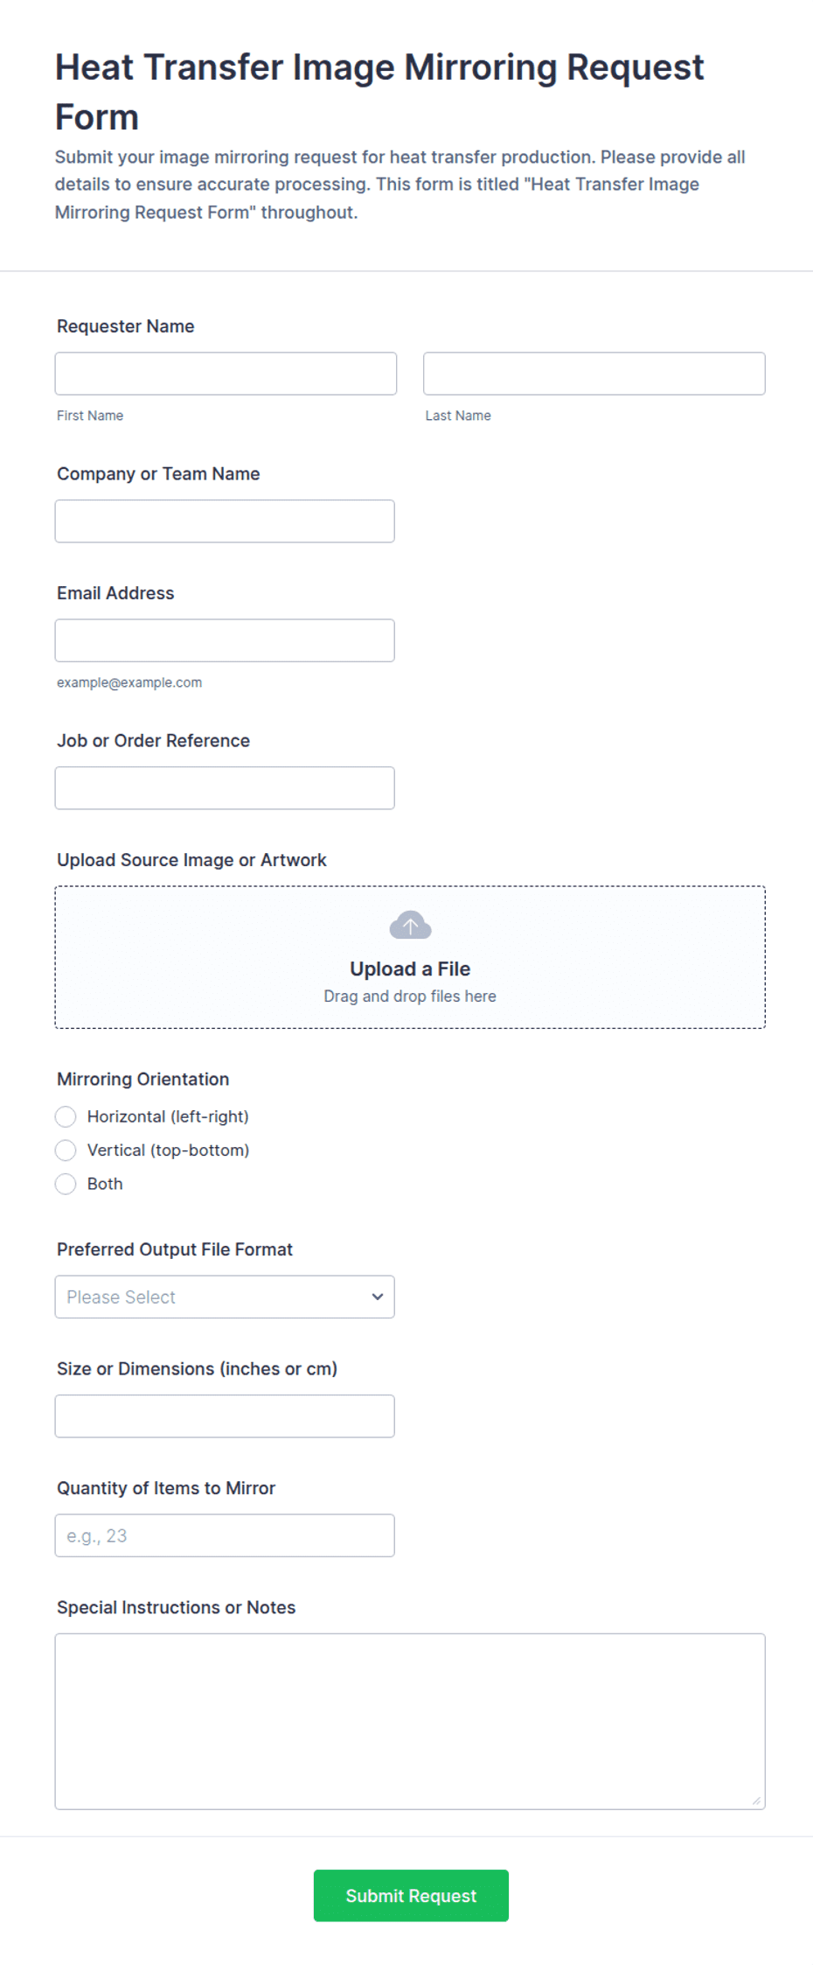The width and height of the screenshot is (813, 1965).
Task: Open the Preferred Output File Format dropdown
Action: [x=225, y=1297]
